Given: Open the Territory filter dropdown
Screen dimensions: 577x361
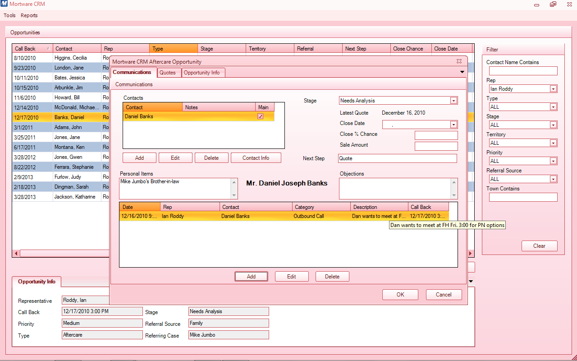Looking at the screenshot, I should [x=553, y=143].
